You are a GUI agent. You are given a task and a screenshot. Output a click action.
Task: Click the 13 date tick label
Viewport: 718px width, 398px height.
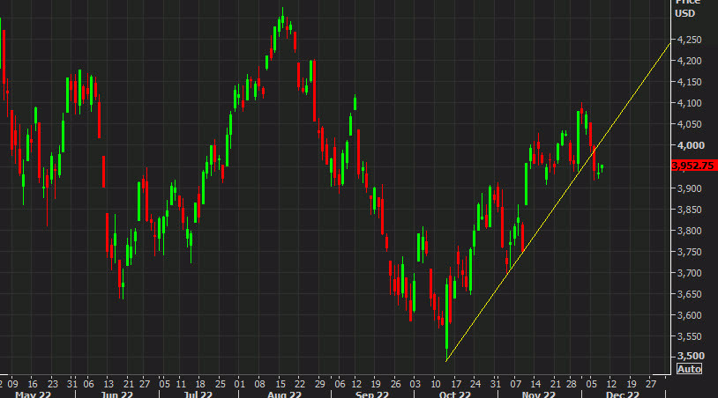108,384
